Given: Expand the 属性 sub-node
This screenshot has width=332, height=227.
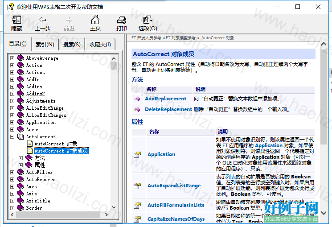Looking at the screenshot, I should [21, 165].
